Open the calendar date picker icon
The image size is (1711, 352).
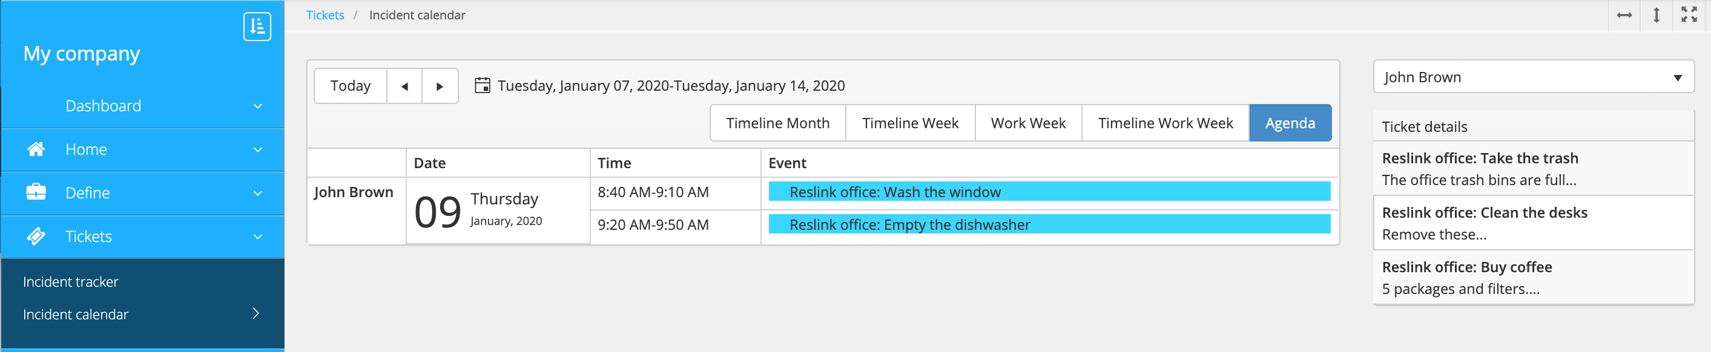[x=483, y=85]
